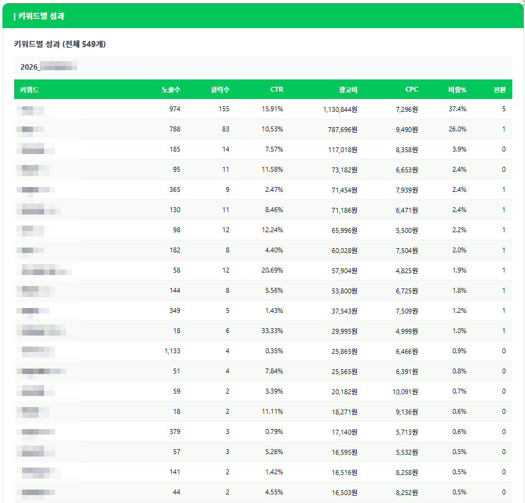This screenshot has height=503, width=525.
Task: Click the 16,595원 ad cost cell
Action: 344,452
